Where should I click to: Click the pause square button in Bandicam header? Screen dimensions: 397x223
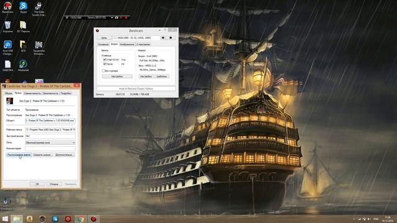(163, 38)
